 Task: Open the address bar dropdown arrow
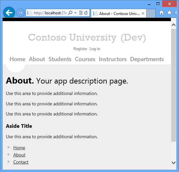coord(75,13)
